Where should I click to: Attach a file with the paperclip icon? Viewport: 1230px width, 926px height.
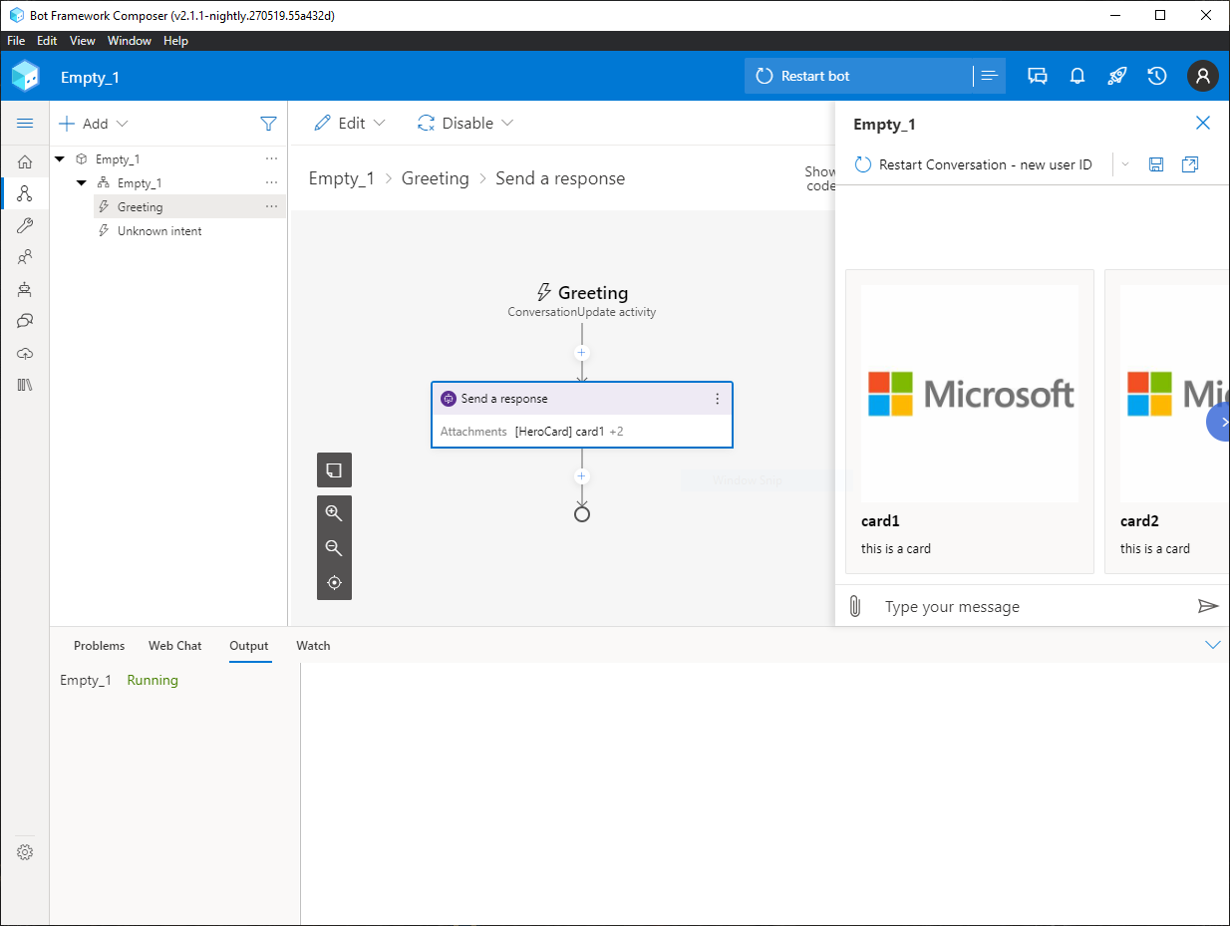pos(854,605)
